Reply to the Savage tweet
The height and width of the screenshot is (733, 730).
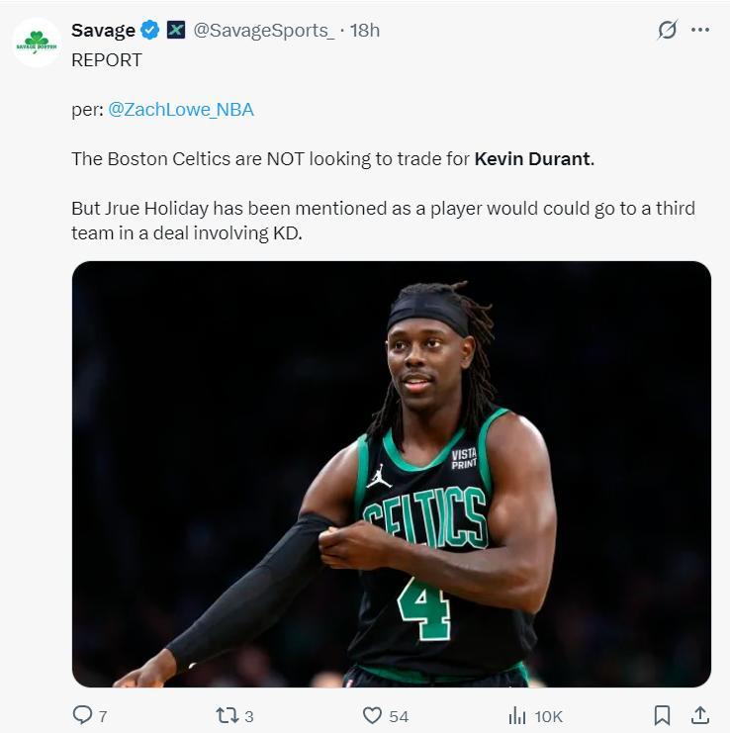(x=83, y=715)
